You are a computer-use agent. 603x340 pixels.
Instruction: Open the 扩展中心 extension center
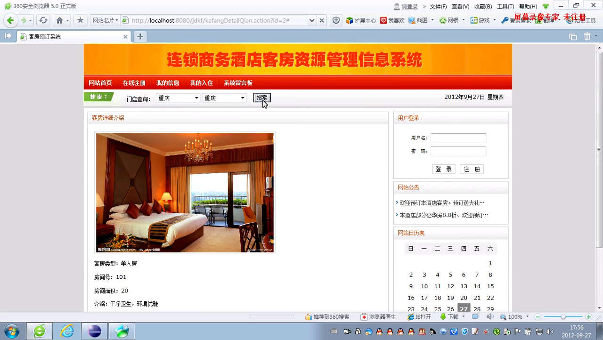tap(361, 20)
